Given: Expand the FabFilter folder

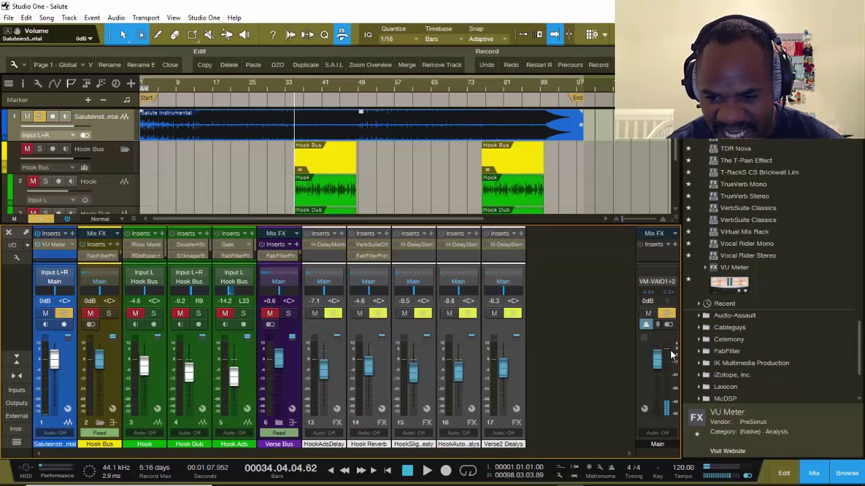Looking at the screenshot, I should (x=699, y=351).
